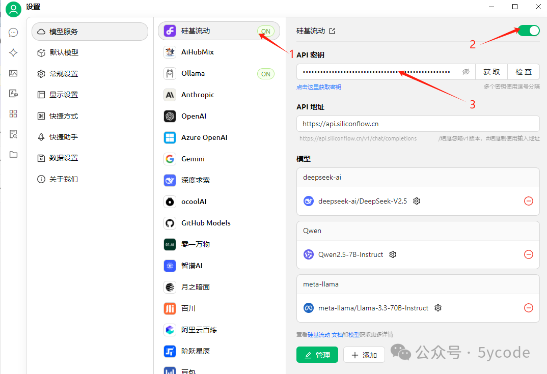Open 点击这里获取密钥 link

[319, 87]
